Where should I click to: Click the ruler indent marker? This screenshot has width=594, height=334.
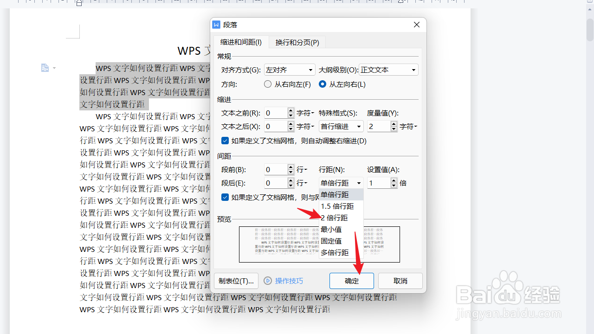click(79, 3)
